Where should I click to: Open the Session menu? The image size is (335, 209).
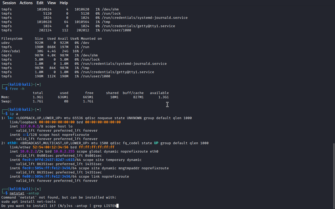[x=9, y=3]
